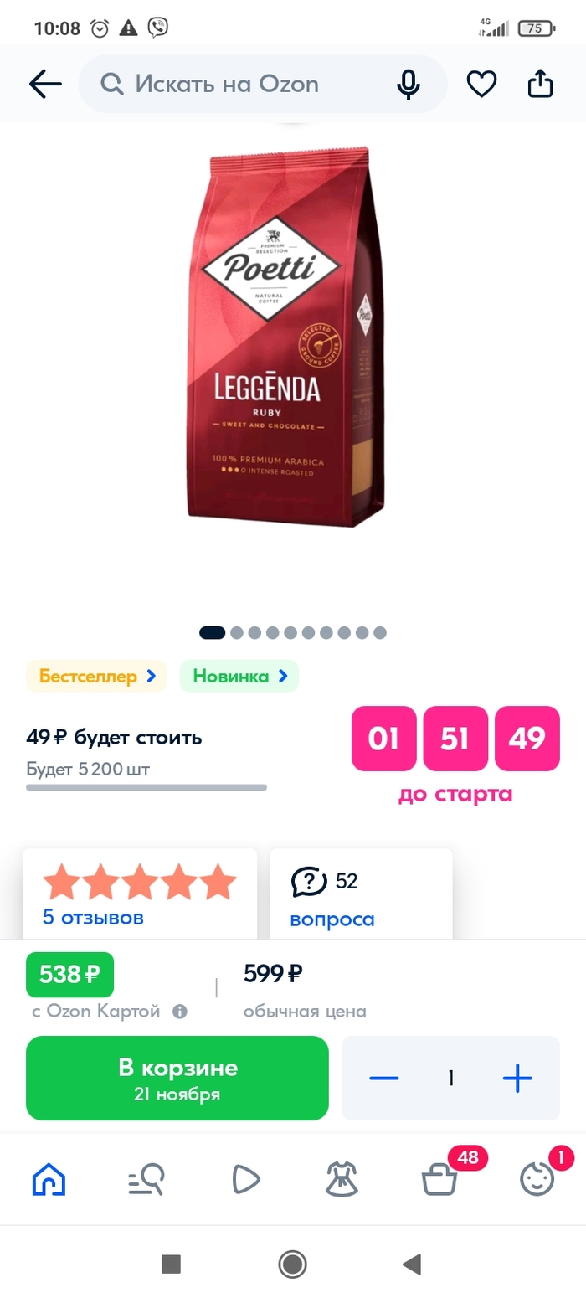The image size is (586, 1303).
Task: Expand the Новинка badge
Action: coord(239,676)
